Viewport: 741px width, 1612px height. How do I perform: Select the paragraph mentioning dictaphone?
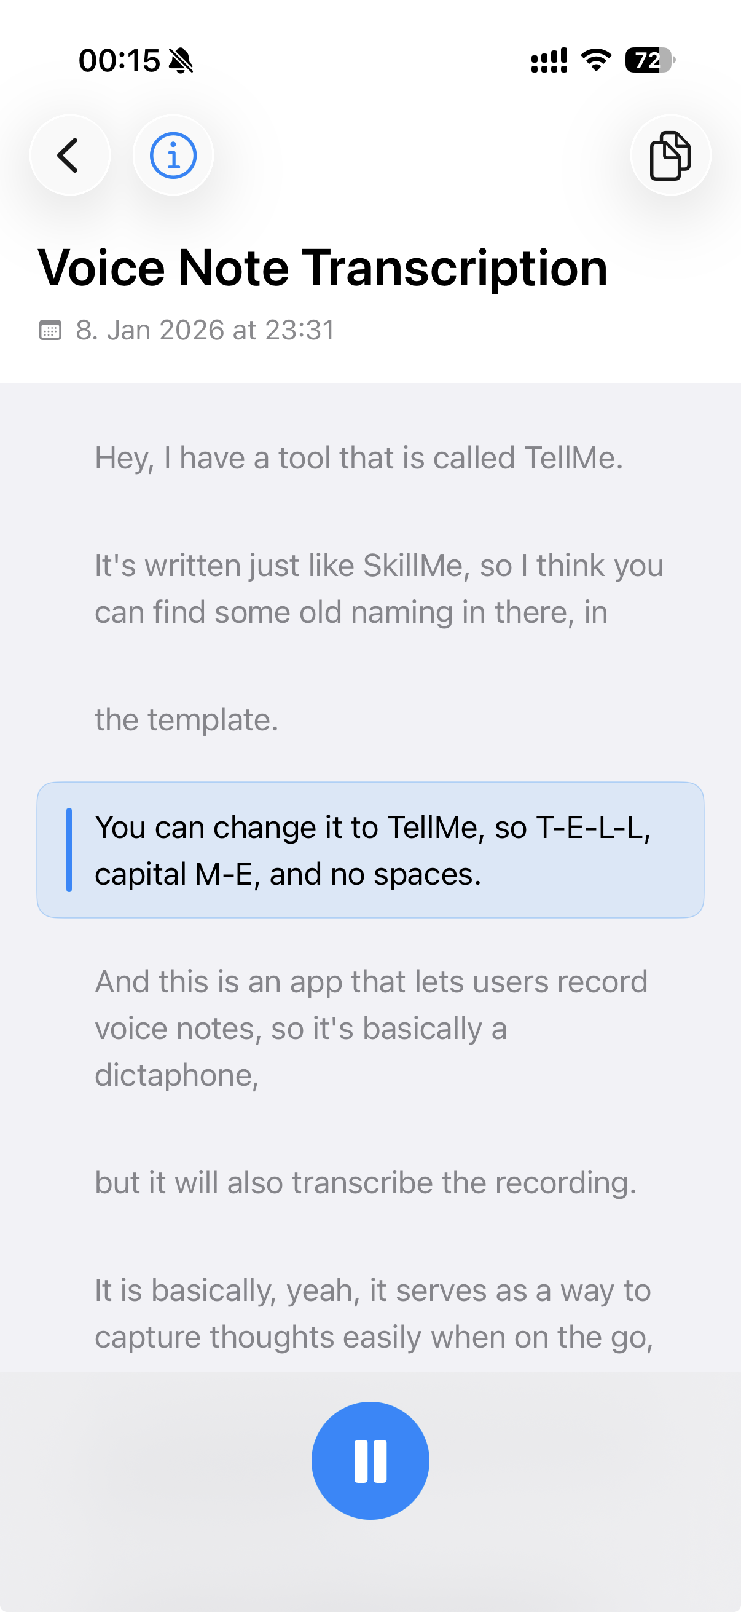pos(370,1027)
